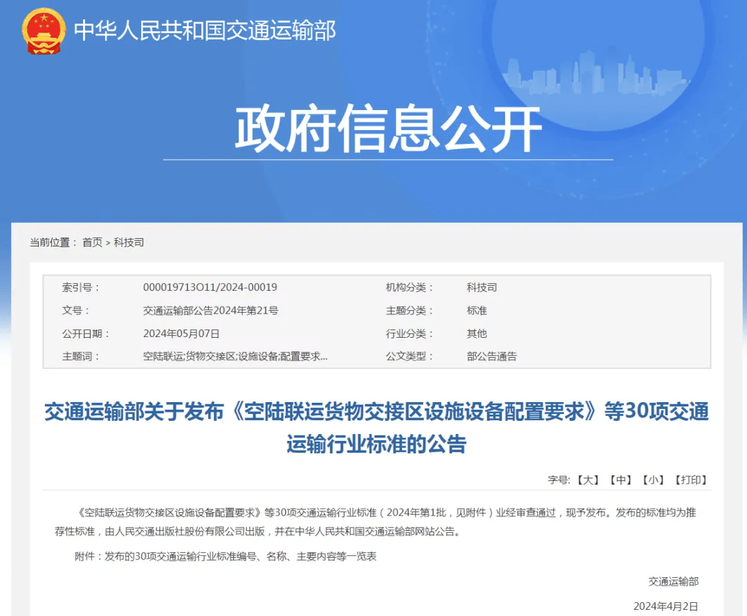Click the national emblem logo icon
Screen dimensions: 747x616
(44, 31)
